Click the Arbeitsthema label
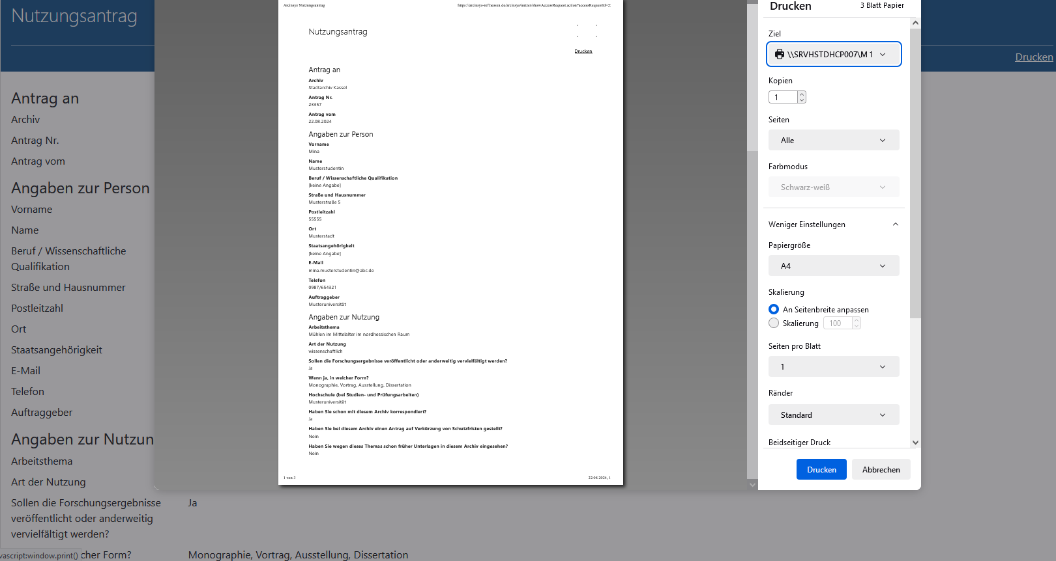The height and width of the screenshot is (561, 1056). (42, 461)
